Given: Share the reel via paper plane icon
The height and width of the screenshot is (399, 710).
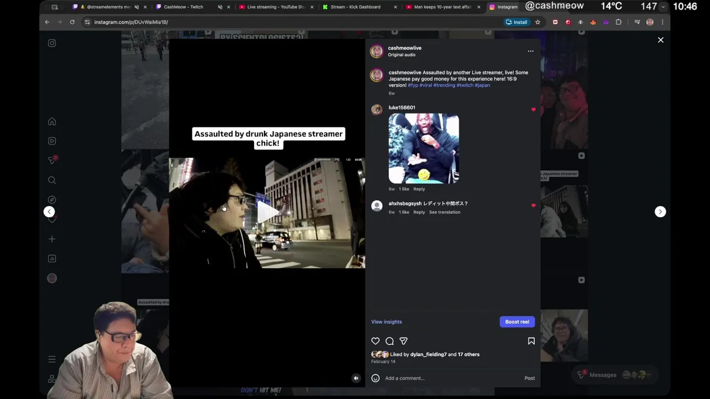Looking at the screenshot, I should 403,341.
